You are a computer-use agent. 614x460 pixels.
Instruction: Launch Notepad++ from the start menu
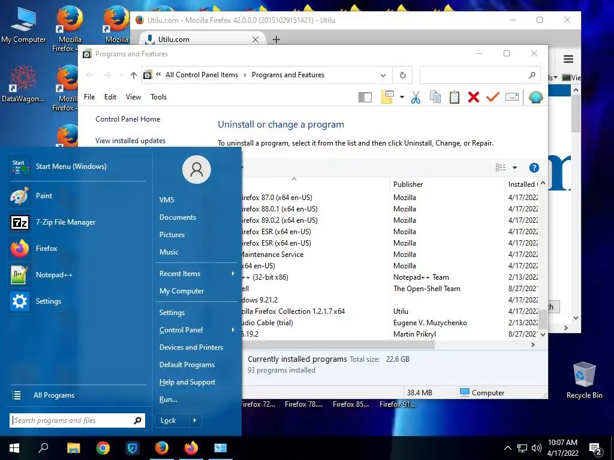77,274
